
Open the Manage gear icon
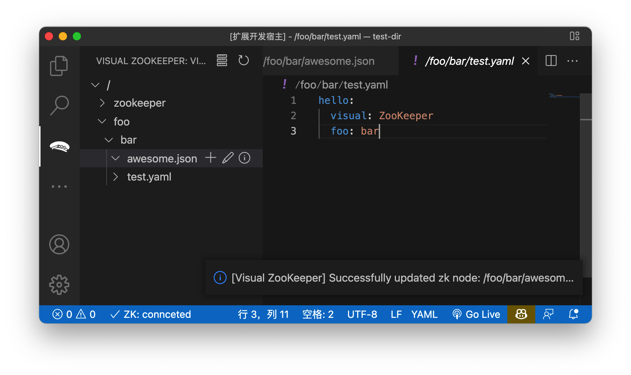(59, 285)
